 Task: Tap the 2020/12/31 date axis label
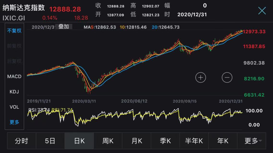[231, 101]
